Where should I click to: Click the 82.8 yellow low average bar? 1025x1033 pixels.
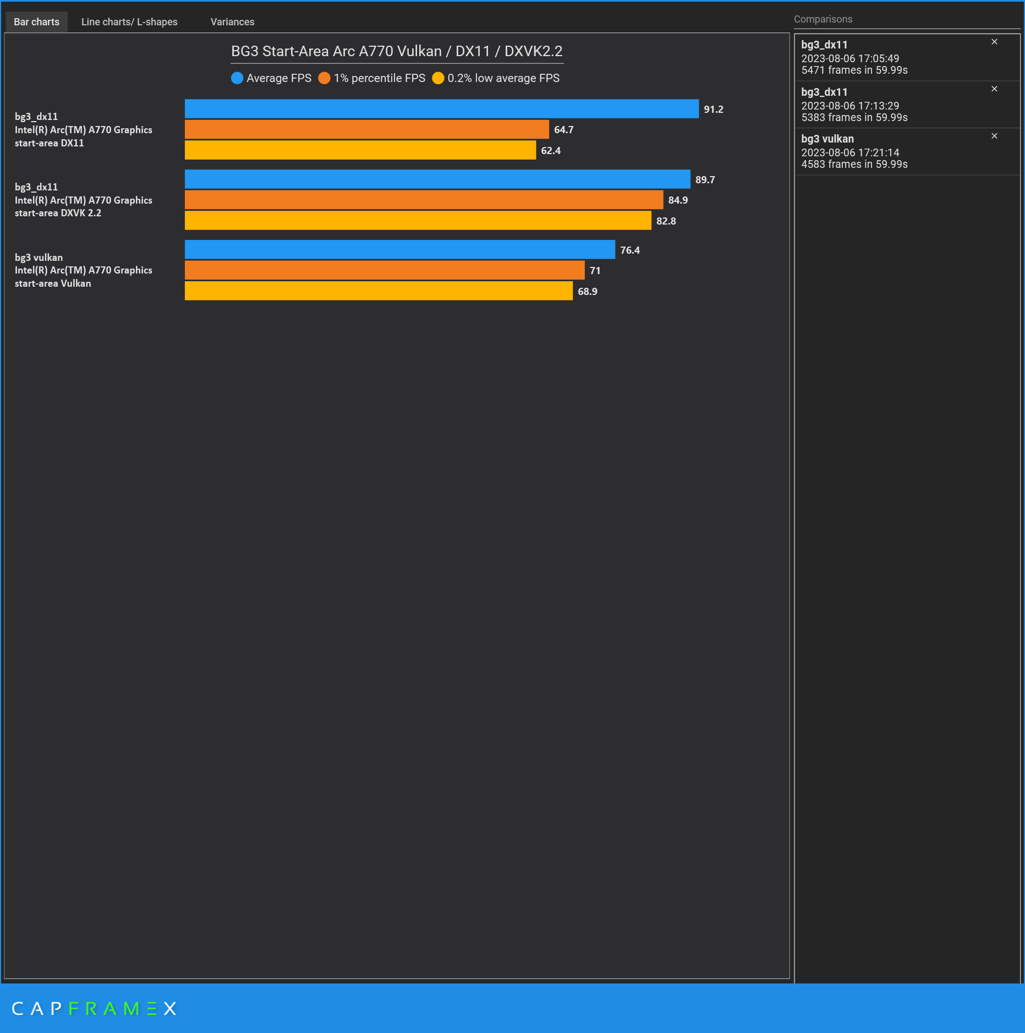[418, 221]
